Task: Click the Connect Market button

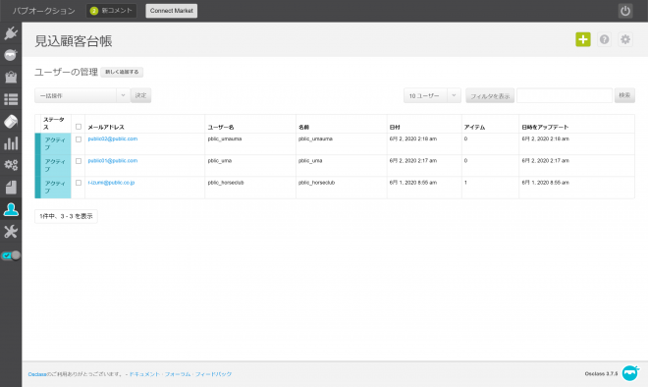Action: tap(172, 11)
